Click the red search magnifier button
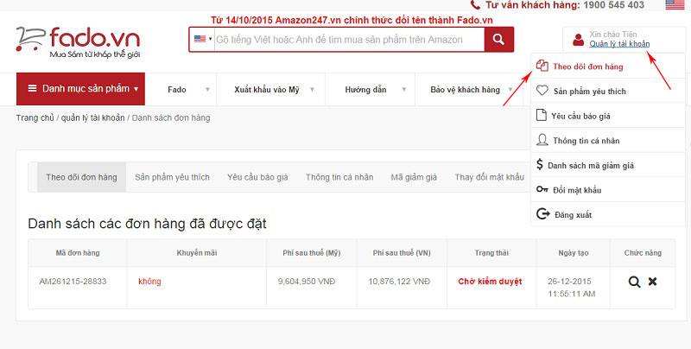The image size is (691, 349). (498, 39)
